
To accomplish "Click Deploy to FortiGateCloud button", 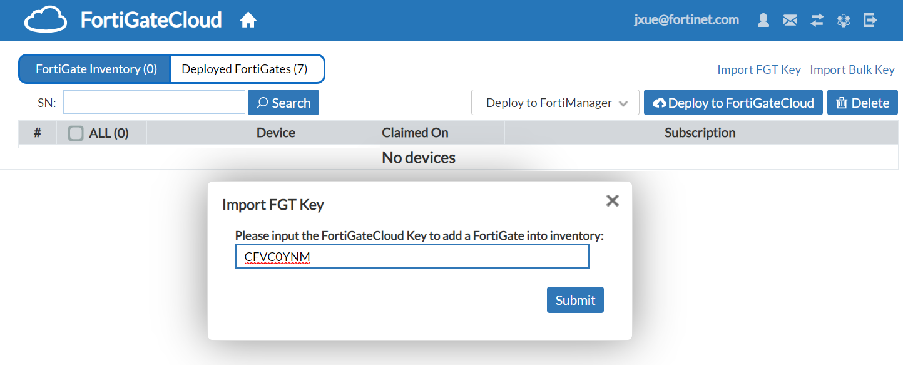I will tap(733, 103).
